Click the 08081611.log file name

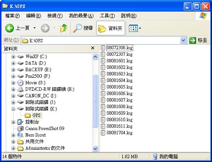click(120, 126)
